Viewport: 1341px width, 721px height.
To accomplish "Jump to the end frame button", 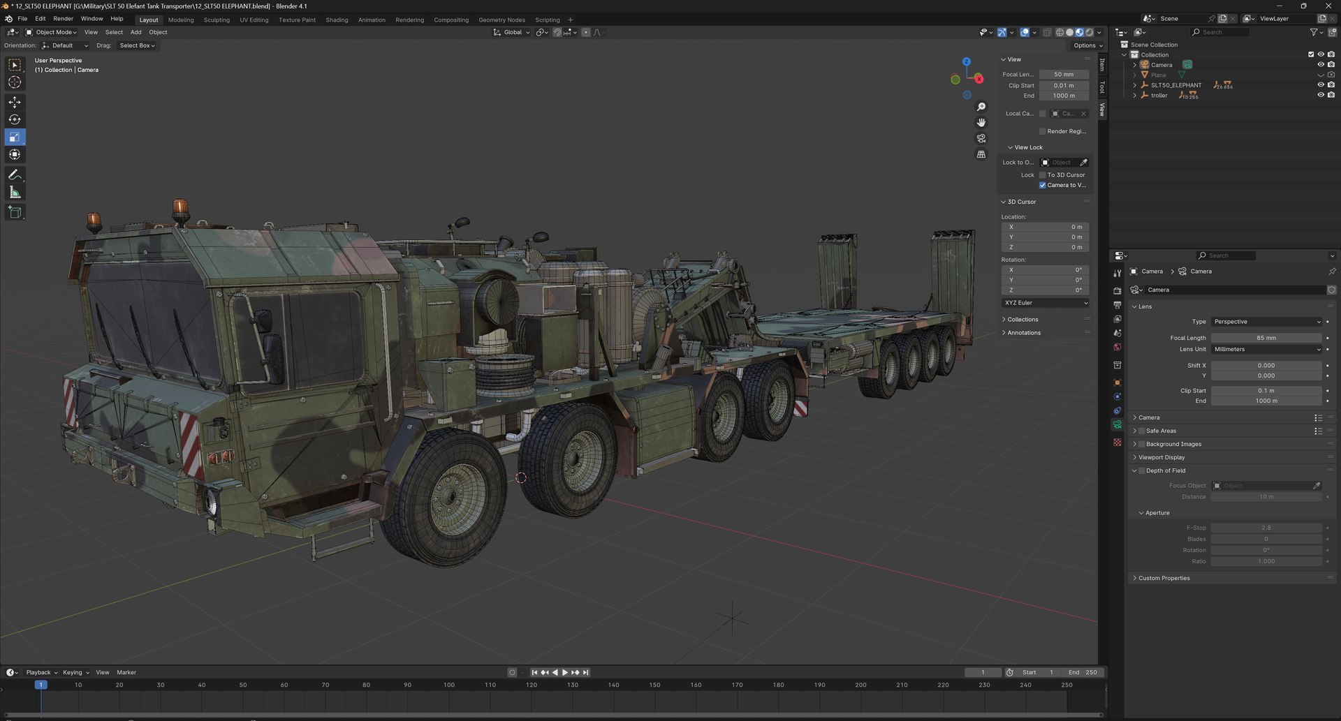I will [586, 673].
